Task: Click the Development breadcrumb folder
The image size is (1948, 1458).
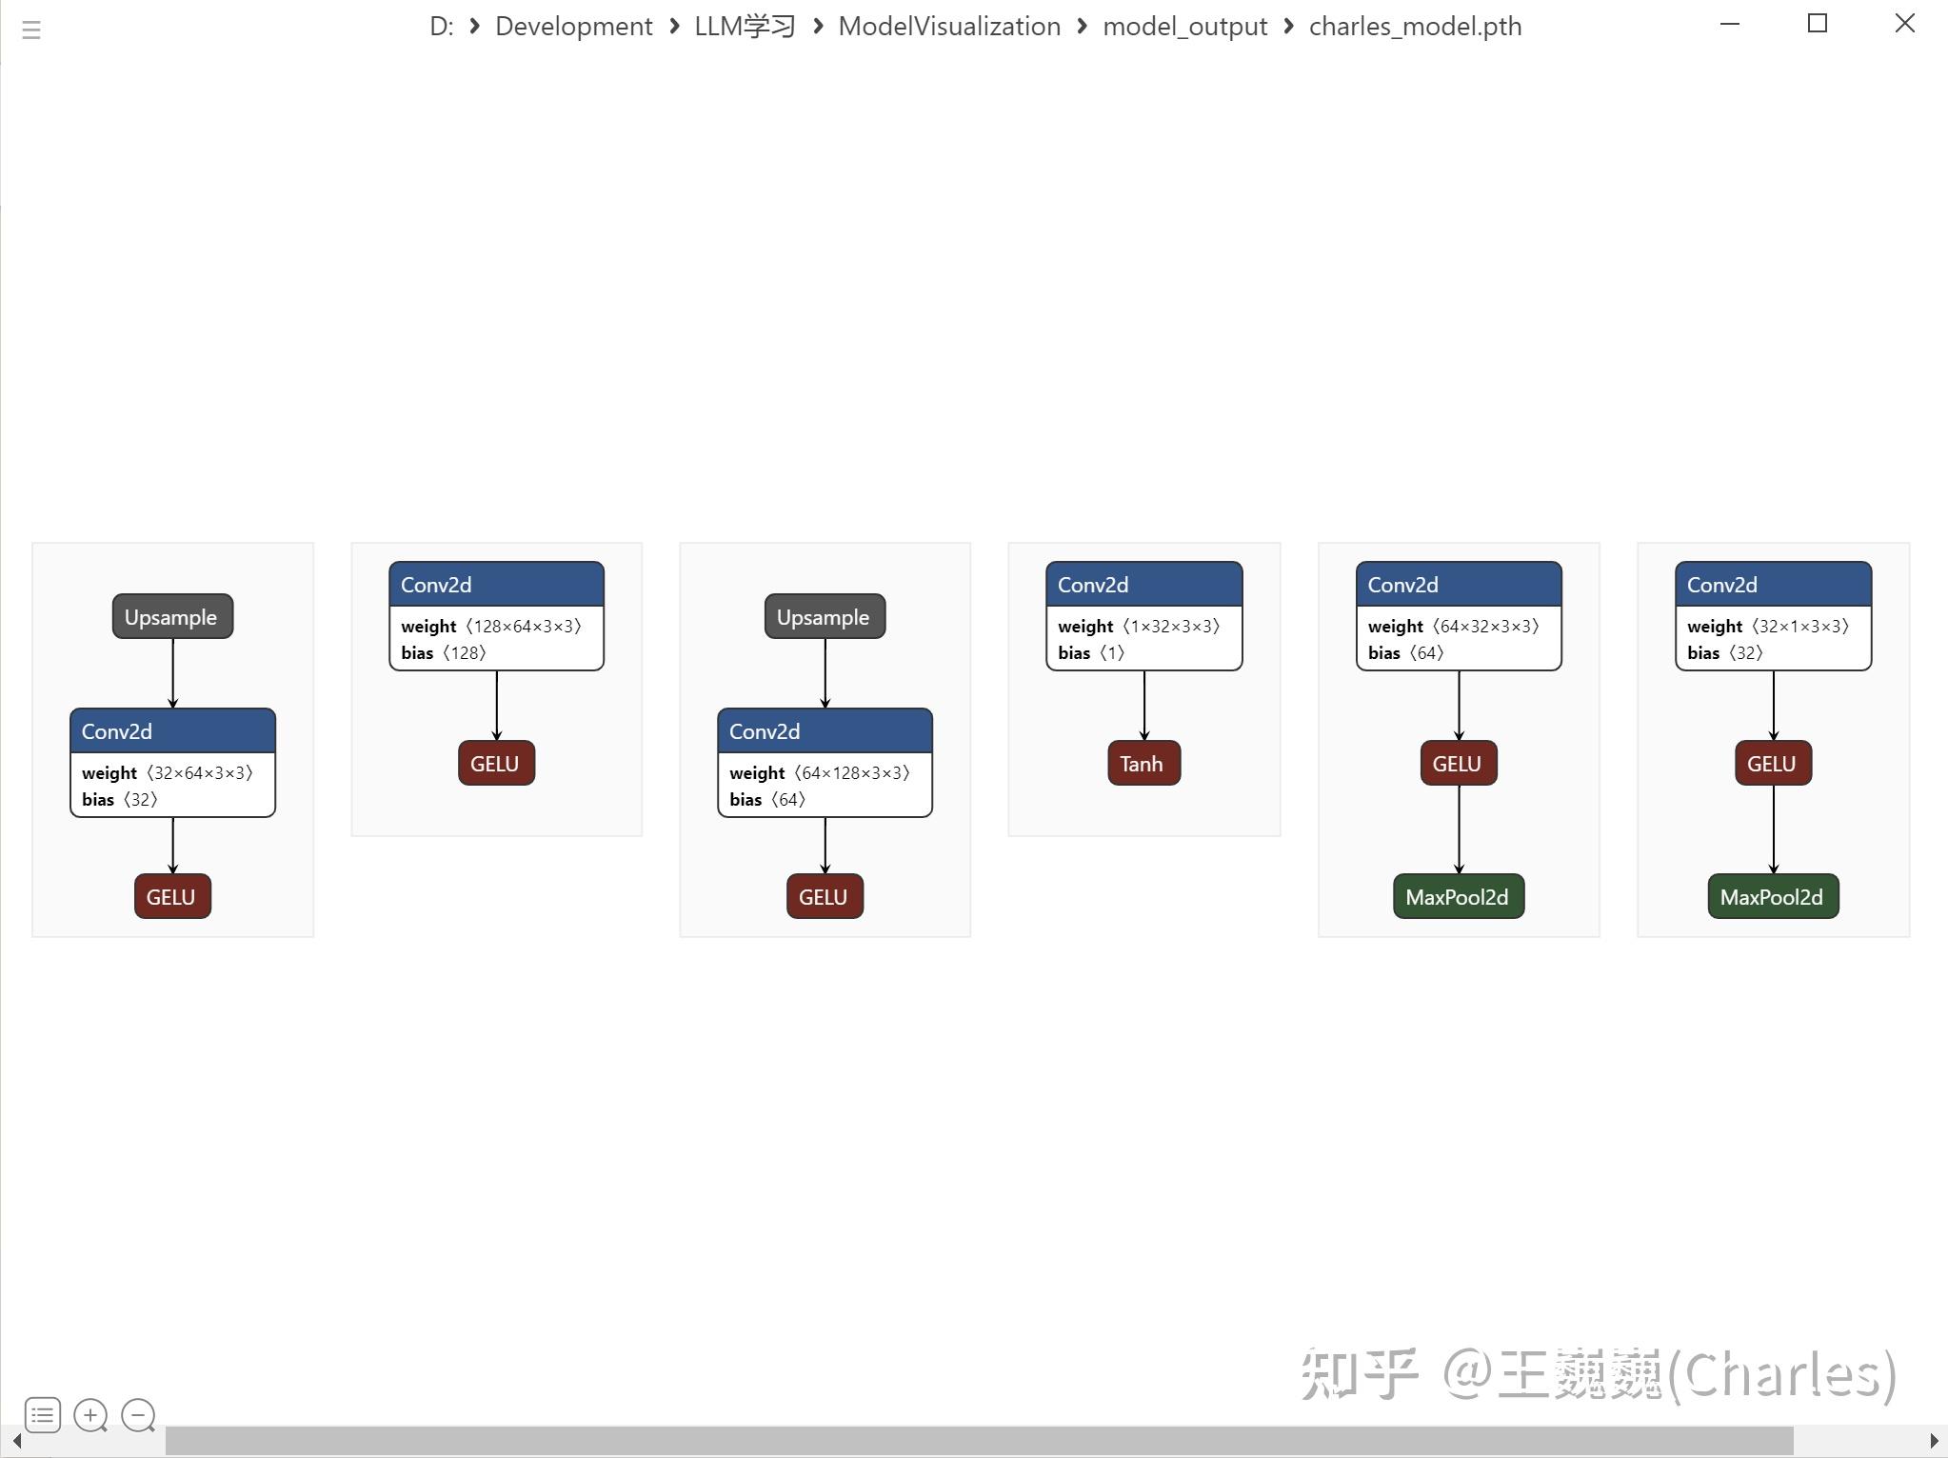Action: [x=573, y=27]
